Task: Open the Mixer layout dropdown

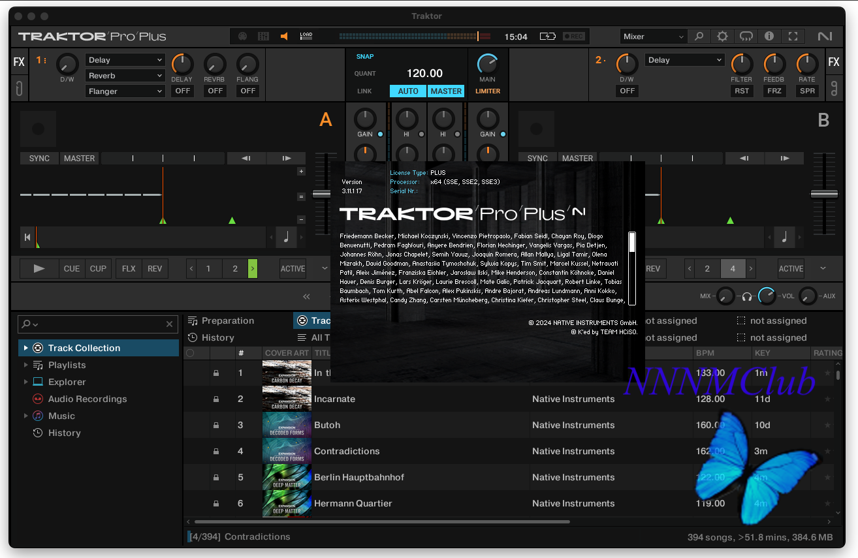Action: 653,37
